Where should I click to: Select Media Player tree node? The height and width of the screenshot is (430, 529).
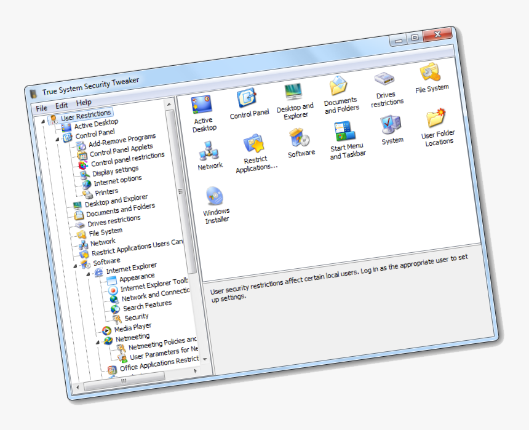pyautogui.click(x=133, y=327)
